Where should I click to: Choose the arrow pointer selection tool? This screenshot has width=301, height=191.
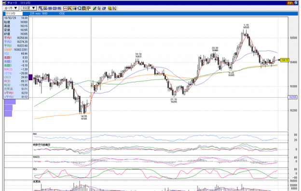(99, 8)
